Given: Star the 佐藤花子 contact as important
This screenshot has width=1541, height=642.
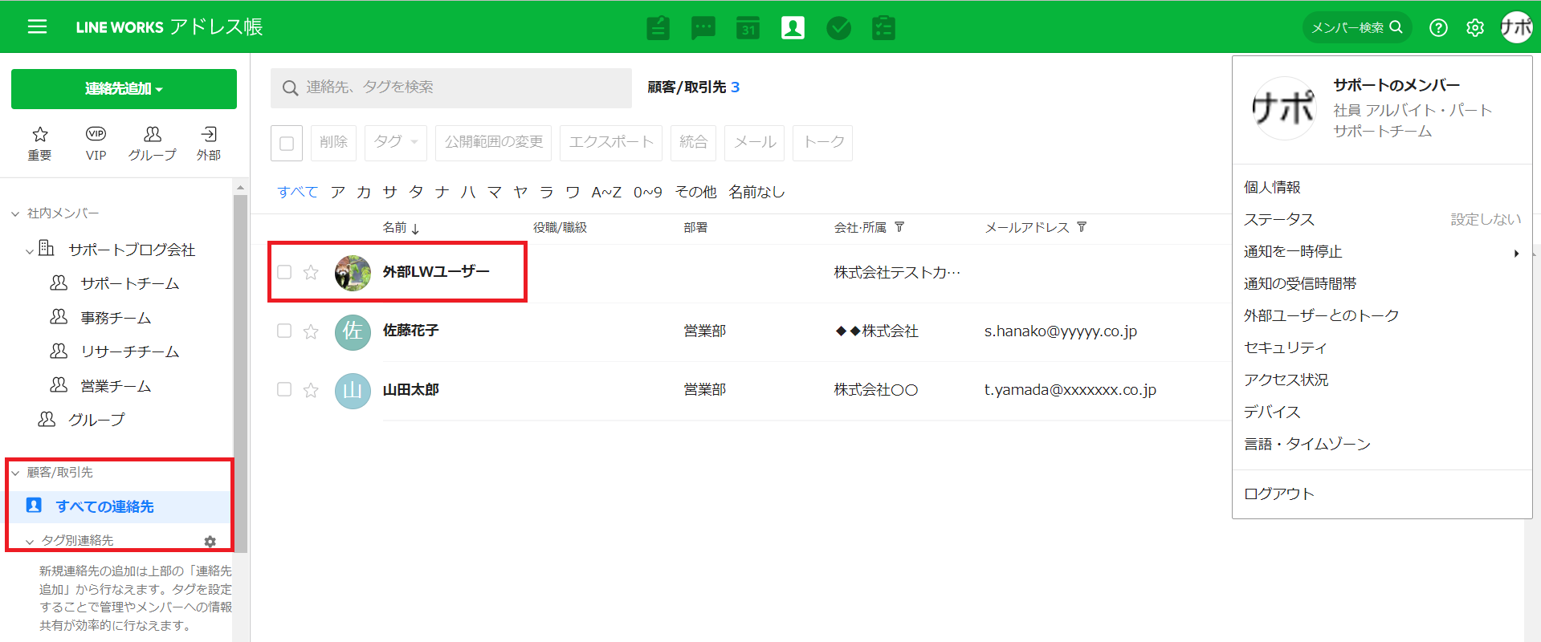Looking at the screenshot, I should coord(311,331).
